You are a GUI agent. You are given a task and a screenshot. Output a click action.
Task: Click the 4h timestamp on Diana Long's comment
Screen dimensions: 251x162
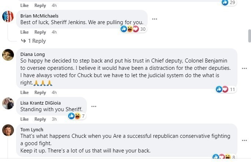click(x=54, y=93)
